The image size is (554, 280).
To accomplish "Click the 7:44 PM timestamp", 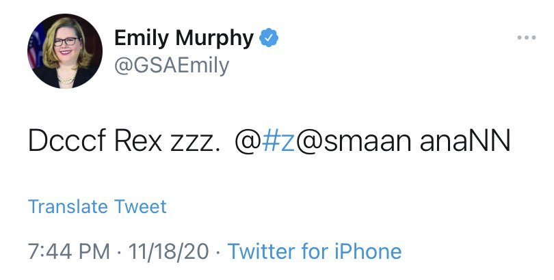I will pos(69,251).
